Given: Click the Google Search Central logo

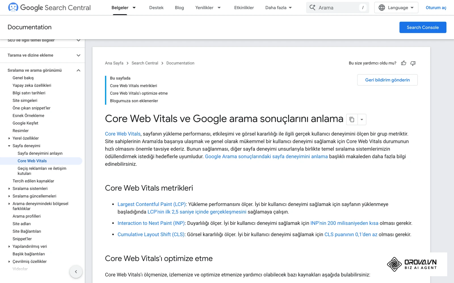Looking at the screenshot, I should point(49,8).
